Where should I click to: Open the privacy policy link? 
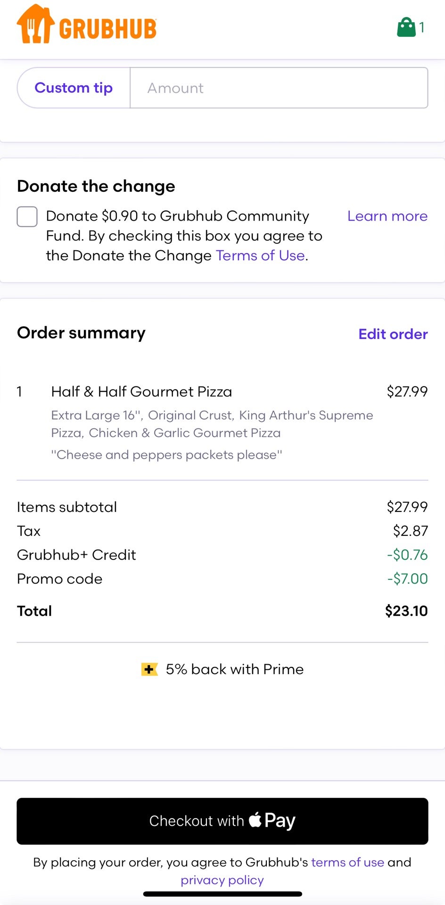point(222,880)
